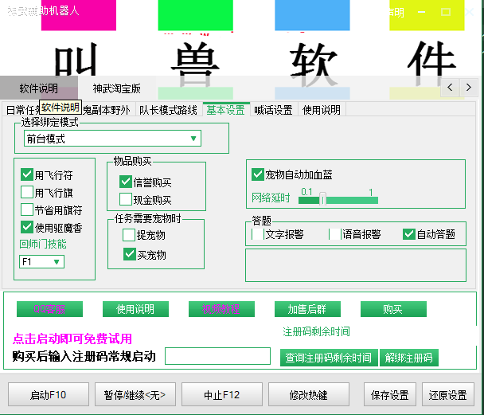Click the green 使用说明 button
The height and width of the screenshot is (415, 484).
coord(135,309)
